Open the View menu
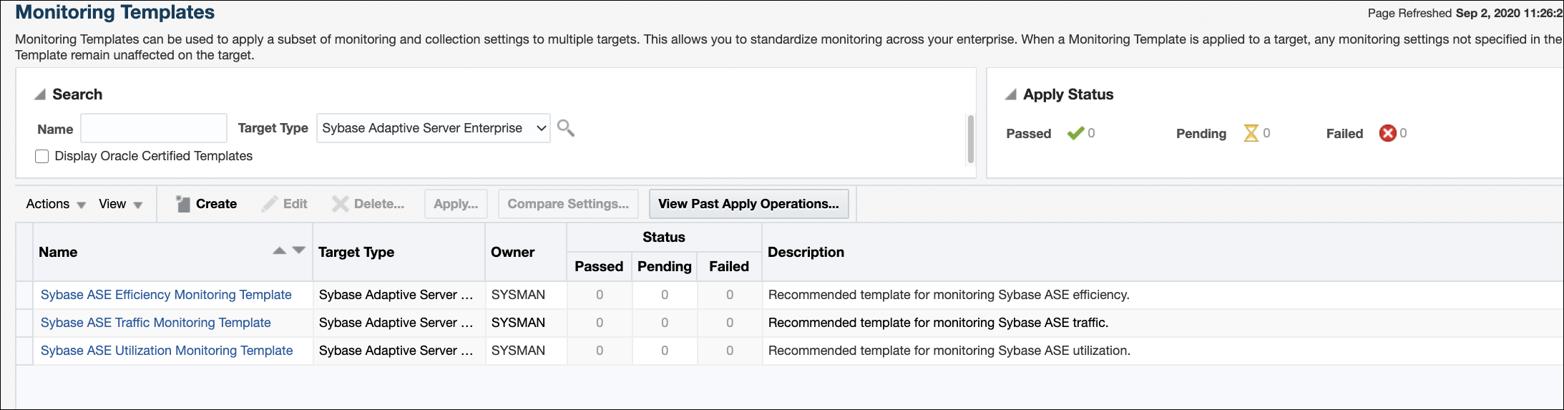This screenshot has height=410, width=1564. 121,204
